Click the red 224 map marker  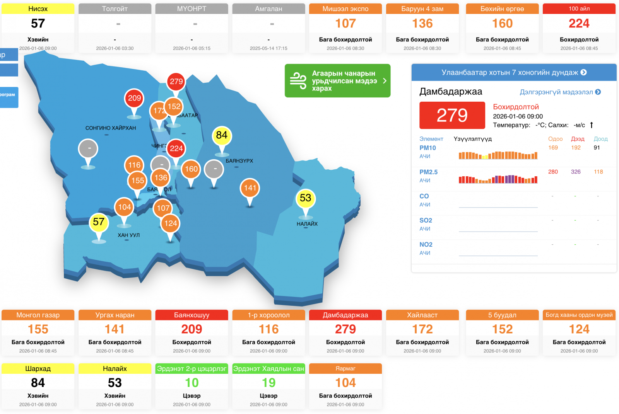pyautogui.click(x=176, y=148)
